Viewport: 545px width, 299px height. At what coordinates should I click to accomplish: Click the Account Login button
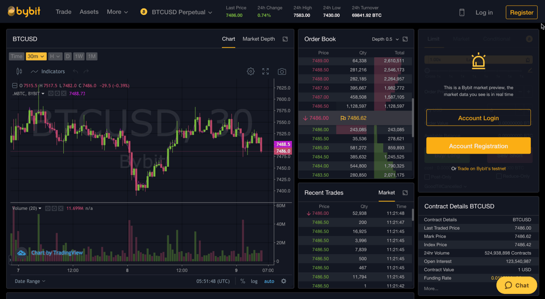point(478,118)
